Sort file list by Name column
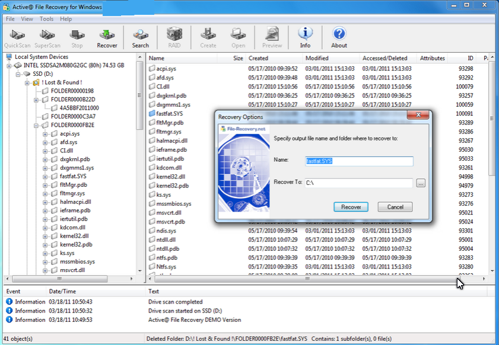The height and width of the screenshot is (345, 499). (182, 58)
